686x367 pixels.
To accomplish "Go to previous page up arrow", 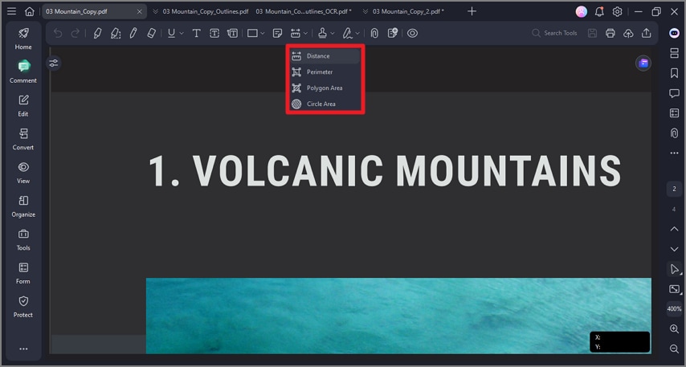I will [674, 229].
